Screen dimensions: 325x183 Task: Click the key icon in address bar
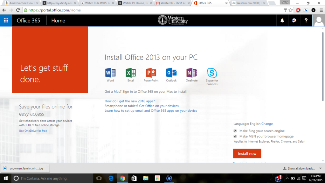point(286,10)
